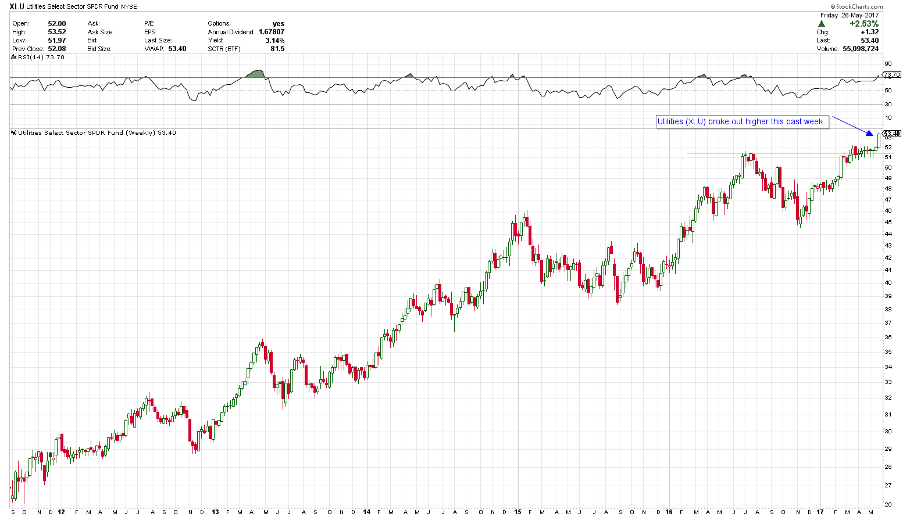
Task: Click the Last price value 53.40
Action: [870, 41]
